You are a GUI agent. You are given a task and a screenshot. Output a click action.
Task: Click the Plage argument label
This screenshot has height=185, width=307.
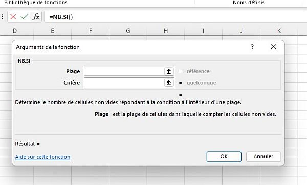(73, 71)
